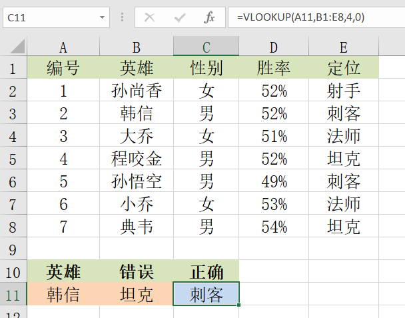
Task: Click the 刺客 cell in row 6
Action: pos(344,181)
